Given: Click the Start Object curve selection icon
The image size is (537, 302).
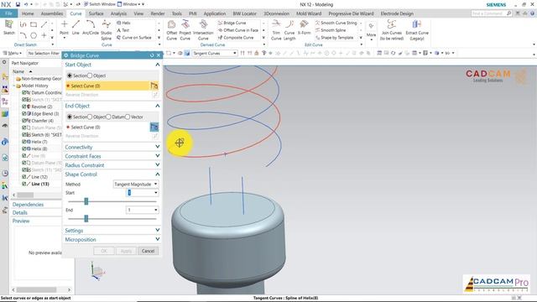Looking at the screenshot, I should 154,86.
